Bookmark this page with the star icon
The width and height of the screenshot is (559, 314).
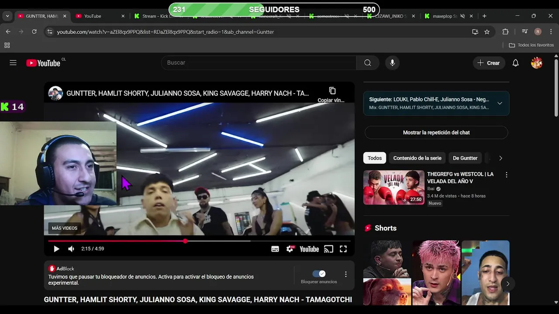coord(487,32)
